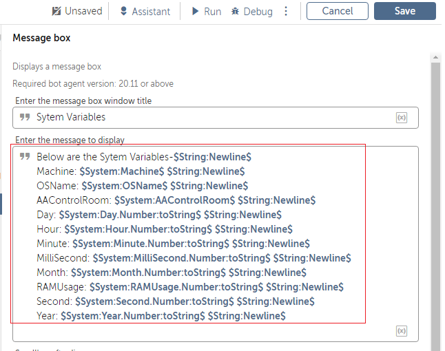Click the 'Displays a message box' description

pyautogui.click(x=56, y=66)
